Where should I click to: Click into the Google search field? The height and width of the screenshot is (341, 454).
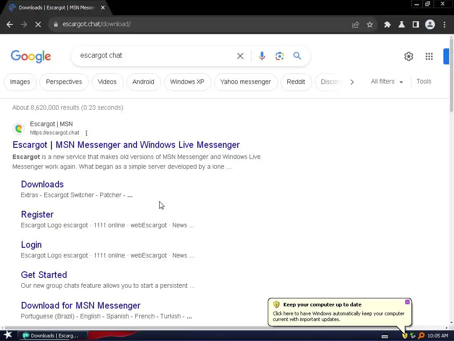[157, 56]
